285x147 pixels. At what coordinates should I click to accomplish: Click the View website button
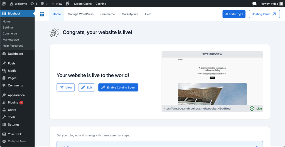[66, 88]
